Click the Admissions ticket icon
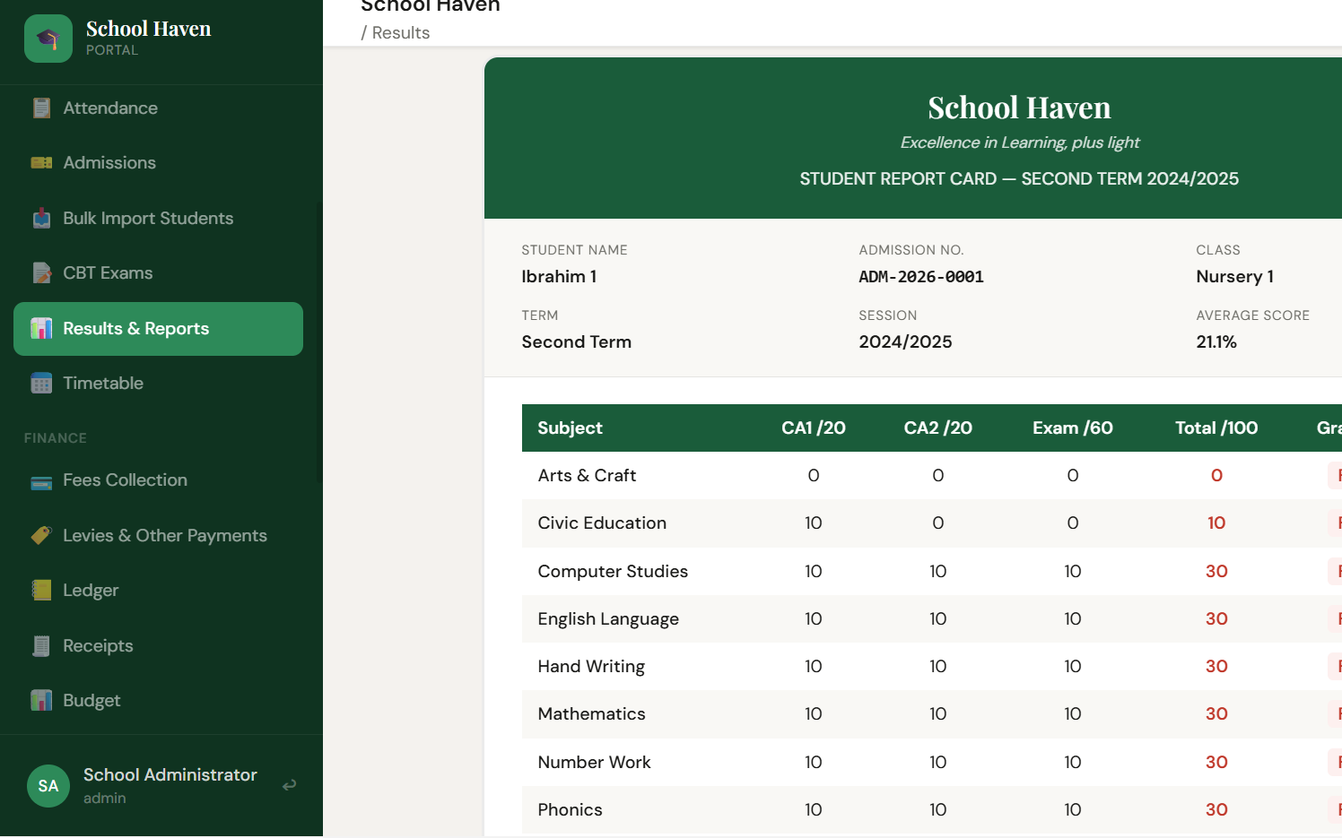 pos(41,163)
